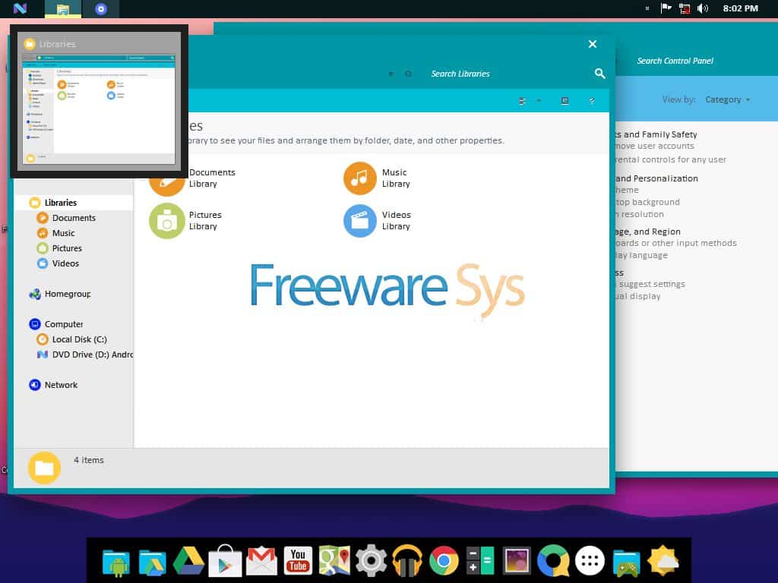Click the 8:02 PM clock
Image resolution: width=778 pixels, height=583 pixels.
click(740, 8)
